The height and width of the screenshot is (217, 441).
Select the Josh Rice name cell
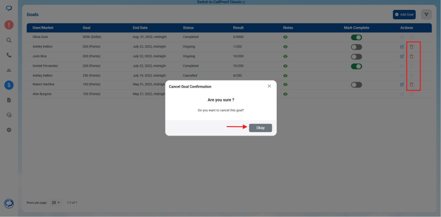pos(39,56)
